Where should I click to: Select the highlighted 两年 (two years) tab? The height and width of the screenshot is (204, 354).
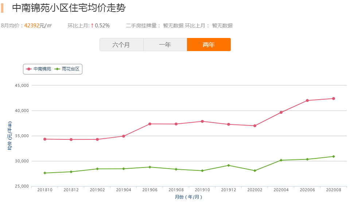pos(209,45)
